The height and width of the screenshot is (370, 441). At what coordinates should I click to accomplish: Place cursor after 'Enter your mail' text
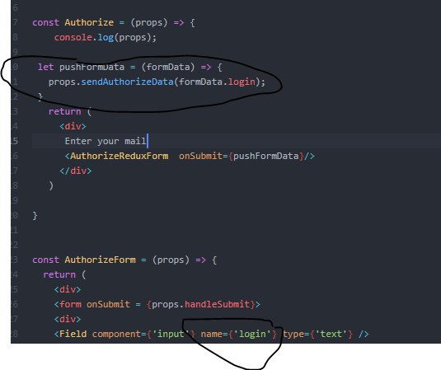tap(147, 141)
